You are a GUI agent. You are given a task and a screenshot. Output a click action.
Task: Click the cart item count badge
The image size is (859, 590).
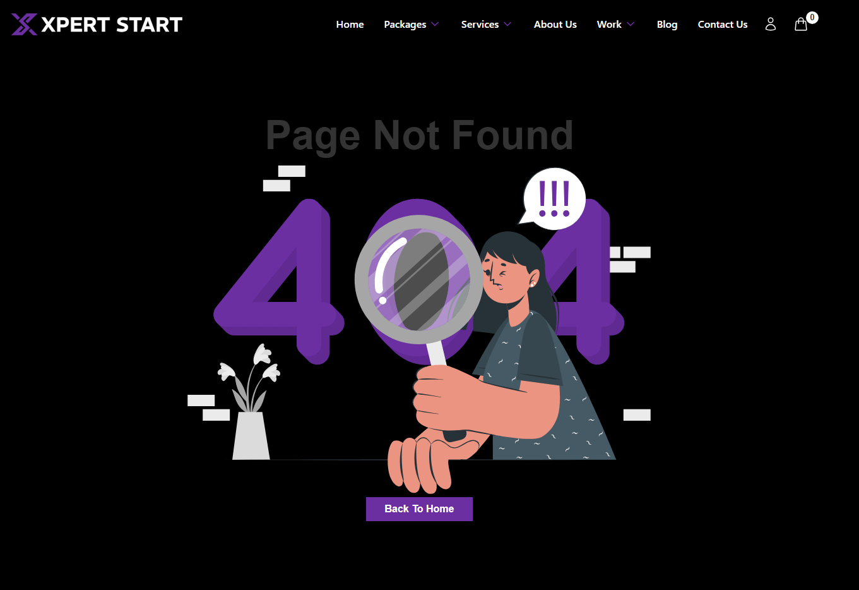(812, 18)
